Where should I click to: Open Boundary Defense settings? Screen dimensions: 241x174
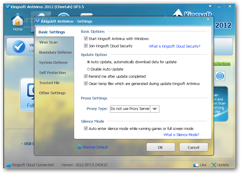pyautogui.click(x=55, y=52)
